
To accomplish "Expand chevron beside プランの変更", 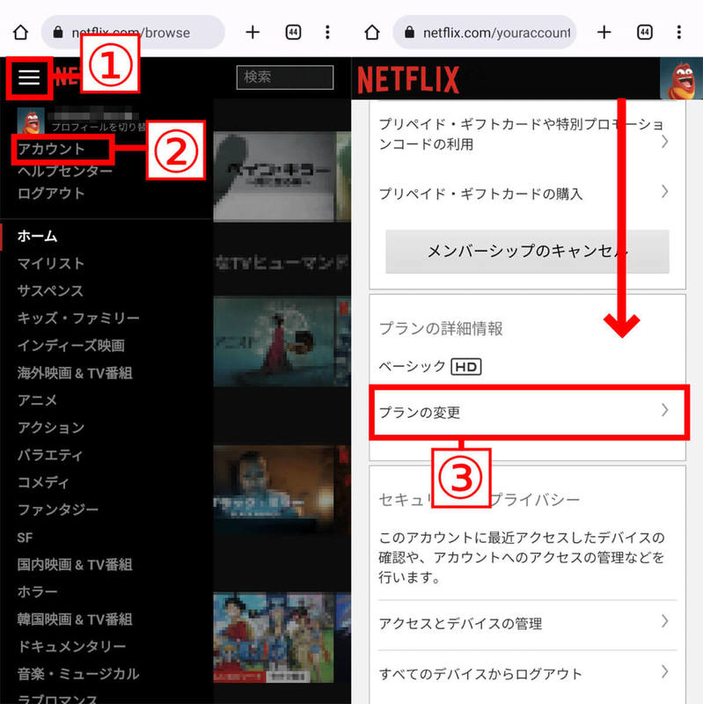I will click(665, 410).
